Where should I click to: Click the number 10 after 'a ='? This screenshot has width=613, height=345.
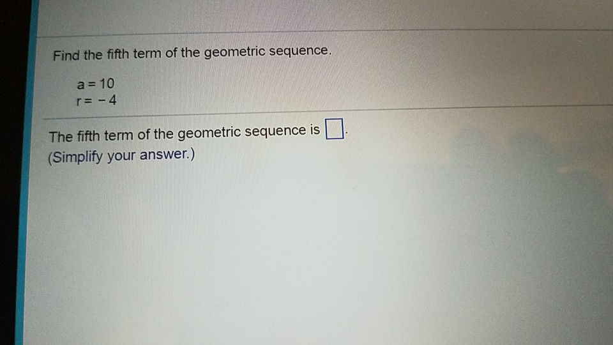(107, 83)
